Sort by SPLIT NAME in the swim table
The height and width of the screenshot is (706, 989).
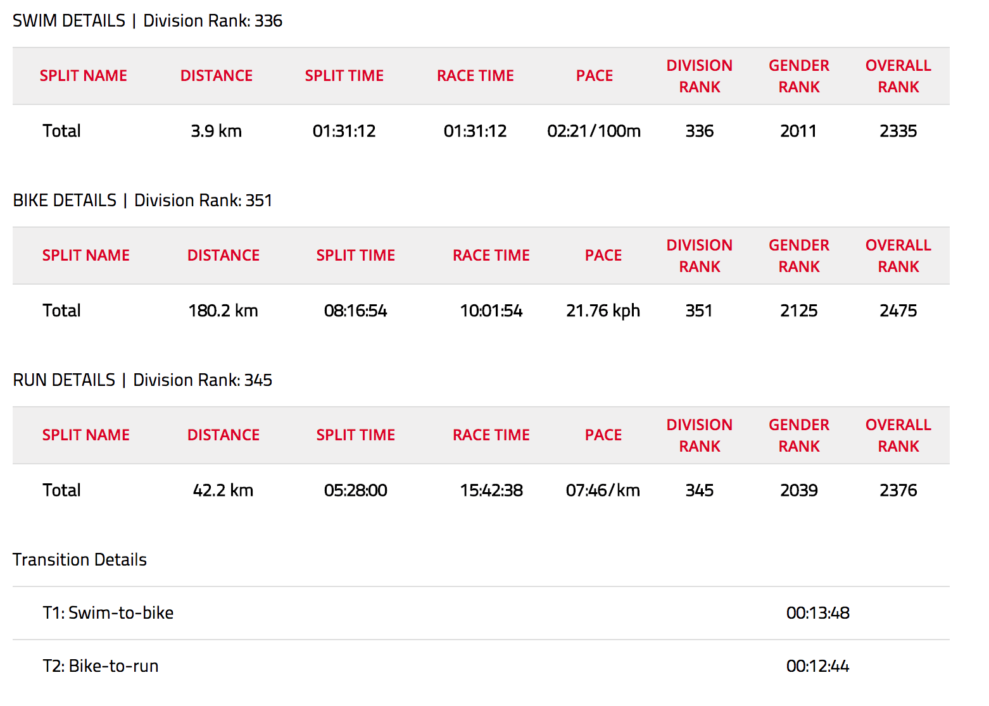(83, 75)
